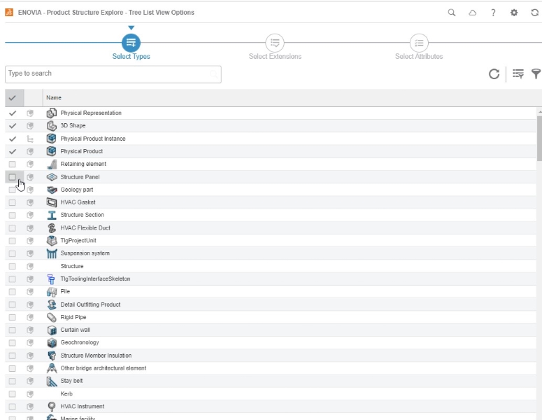Check the Retaining element checkbox
542x420 pixels.
[x=13, y=164]
